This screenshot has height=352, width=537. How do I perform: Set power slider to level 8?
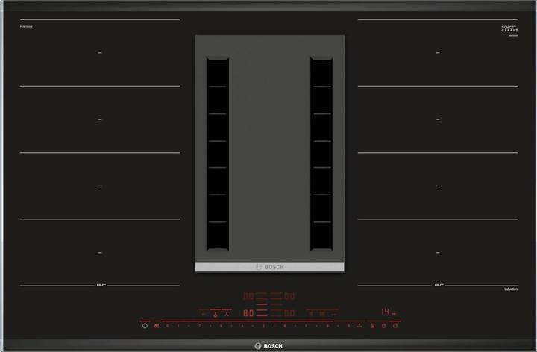click(x=327, y=326)
